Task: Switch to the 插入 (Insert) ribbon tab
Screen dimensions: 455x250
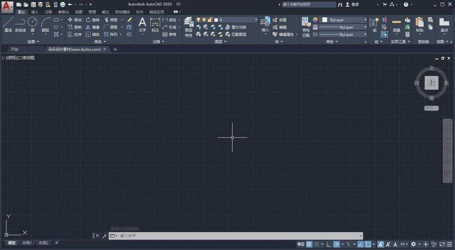Action: click(34, 11)
